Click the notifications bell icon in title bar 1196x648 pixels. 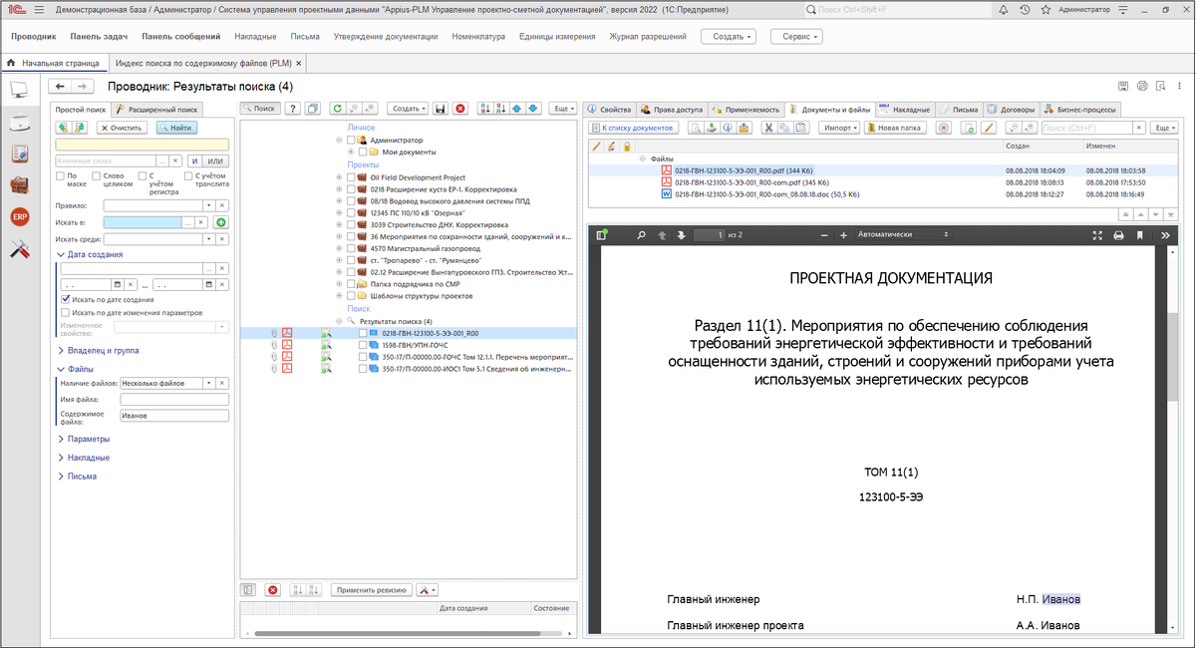tap(1006, 9)
